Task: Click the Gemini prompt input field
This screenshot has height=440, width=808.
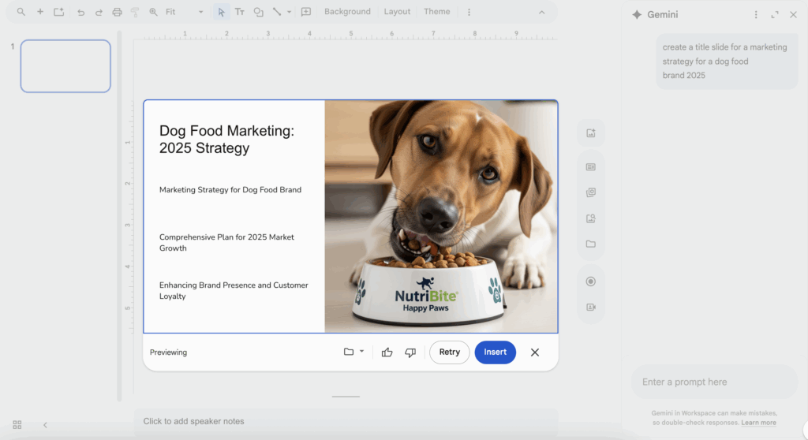Action: pyautogui.click(x=714, y=382)
